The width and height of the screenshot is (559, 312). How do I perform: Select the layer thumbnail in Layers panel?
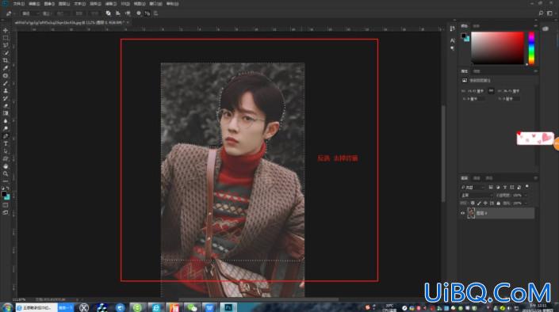(x=471, y=213)
